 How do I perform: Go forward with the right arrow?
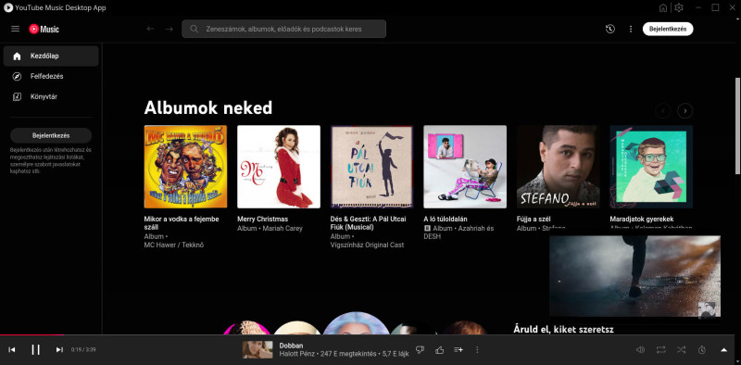click(170, 29)
